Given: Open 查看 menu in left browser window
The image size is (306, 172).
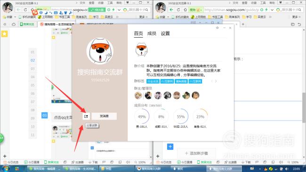Looking at the screenshot, I should pyautogui.click(x=91, y=3).
